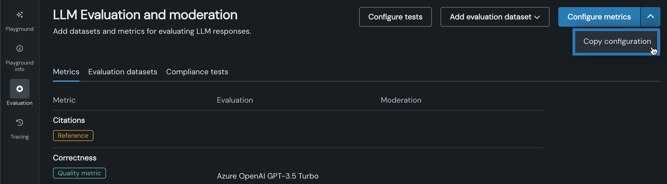
Task: Click the Evaluation column header
Action: click(x=235, y=100)
